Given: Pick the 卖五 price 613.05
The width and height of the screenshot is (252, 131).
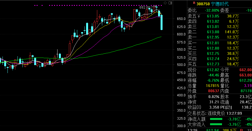Looking at the screenshot, I should [213, 16].
